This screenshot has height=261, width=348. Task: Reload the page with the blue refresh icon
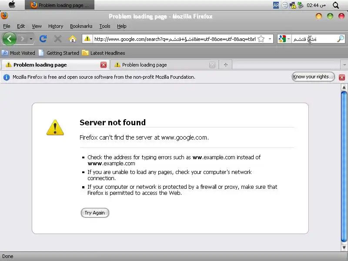pos(43,39)
